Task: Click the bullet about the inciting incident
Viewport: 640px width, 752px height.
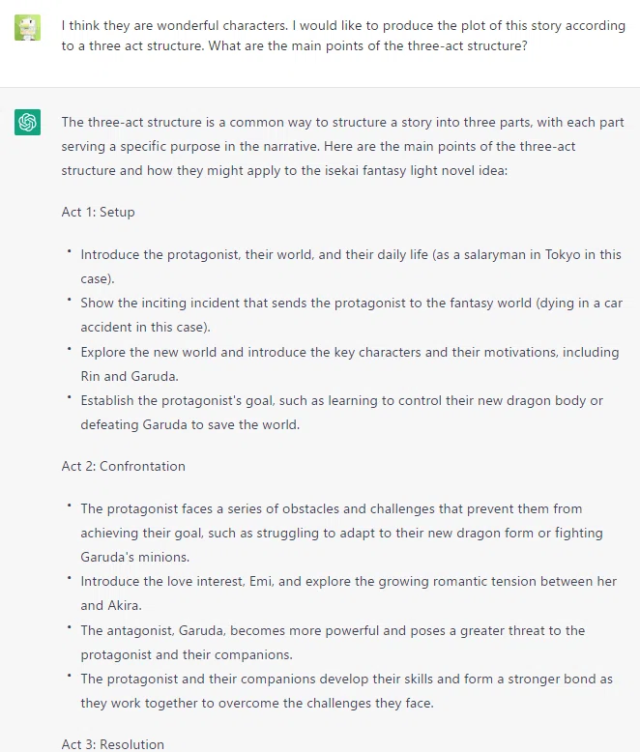Action: pyautogui.click(x=351, y=315)
